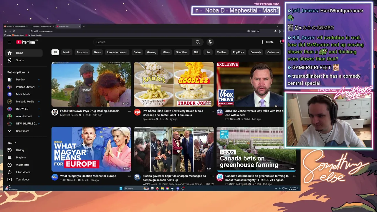Screen dimensions: 377x212
Task: Open Steam from the taskbar
Action: (x=172, y=188)
